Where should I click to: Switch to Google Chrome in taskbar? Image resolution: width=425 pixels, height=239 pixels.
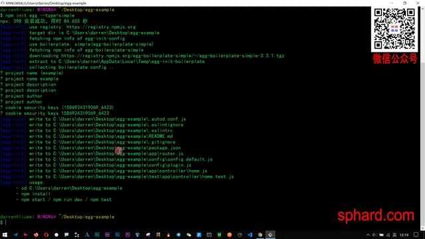pyautogui.click(x=260, y=234)
